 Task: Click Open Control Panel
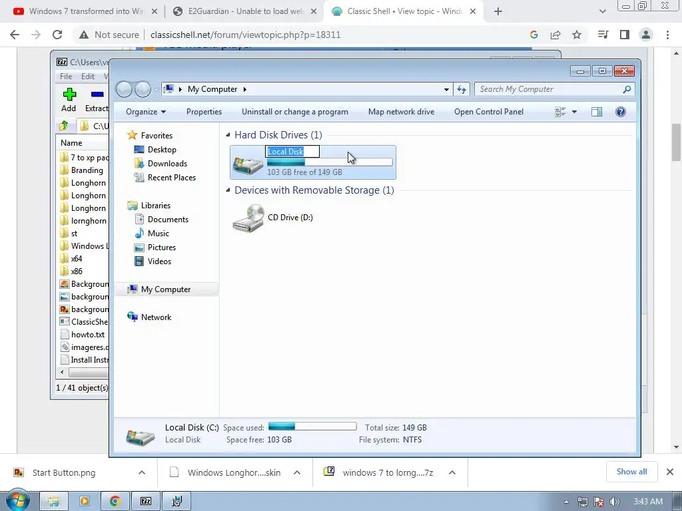click(489, 112)
